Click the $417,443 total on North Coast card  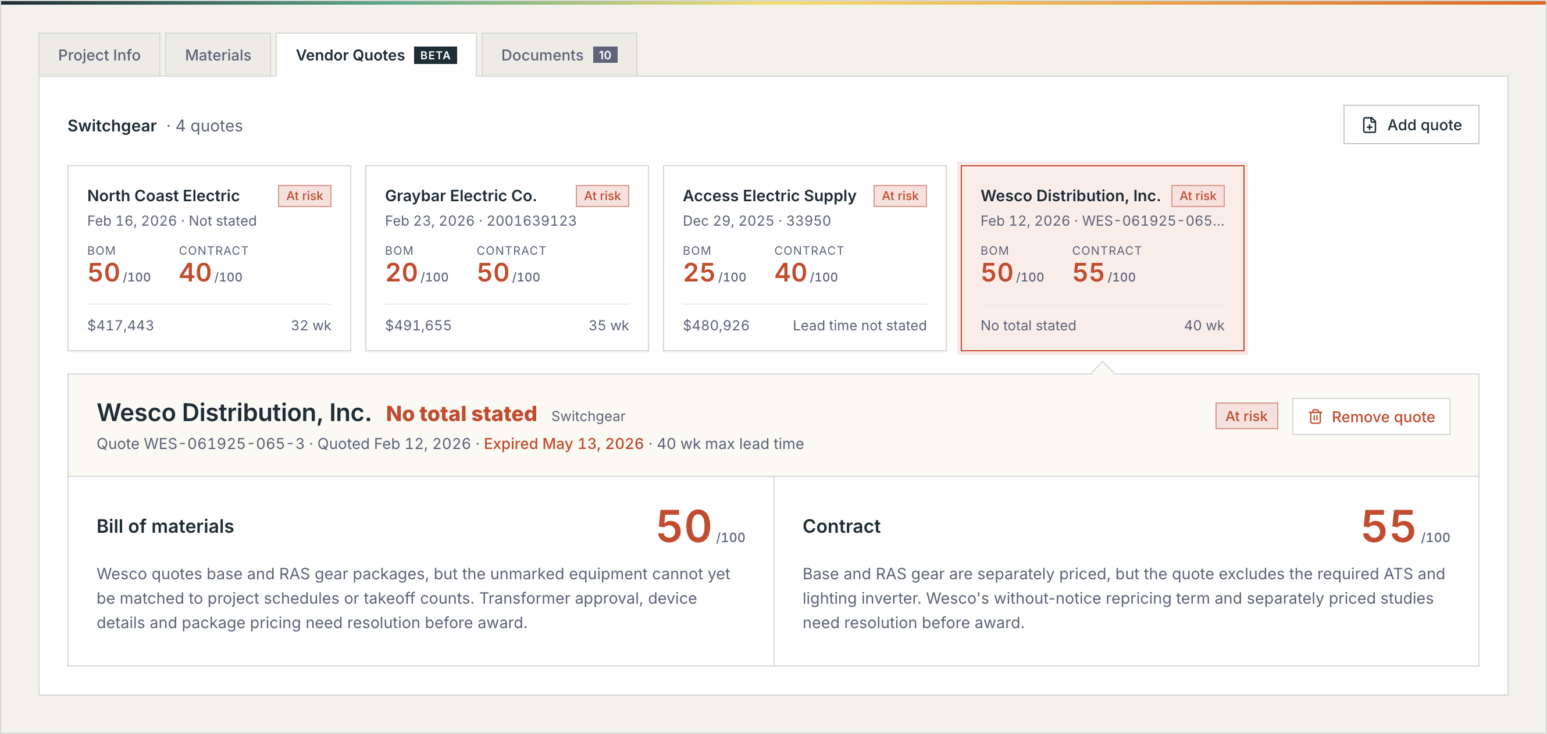pyautogui.click(x=121, y=326)
